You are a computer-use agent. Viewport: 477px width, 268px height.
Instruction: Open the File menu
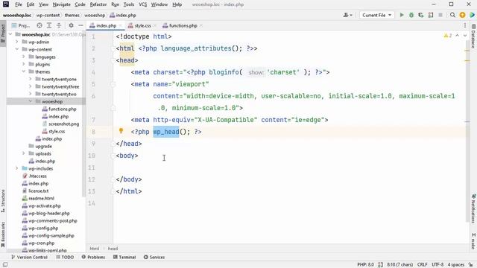[19, 4]
